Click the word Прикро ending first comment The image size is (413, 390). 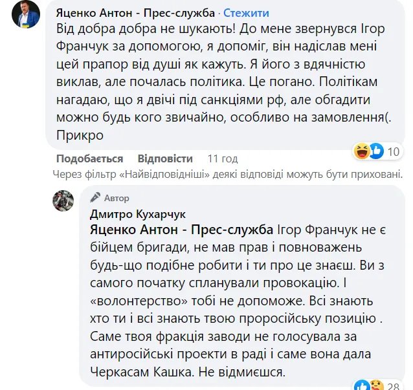point(80,136)
